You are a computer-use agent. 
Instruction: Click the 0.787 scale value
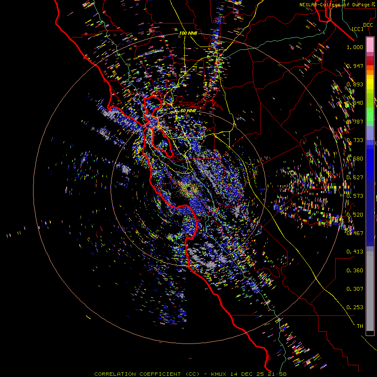tap(355, 121)
